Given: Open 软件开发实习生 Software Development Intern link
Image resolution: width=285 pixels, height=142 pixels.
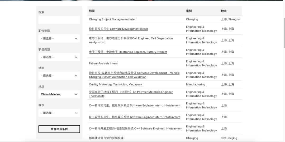Looking at the screenshot, I should 118,29.
